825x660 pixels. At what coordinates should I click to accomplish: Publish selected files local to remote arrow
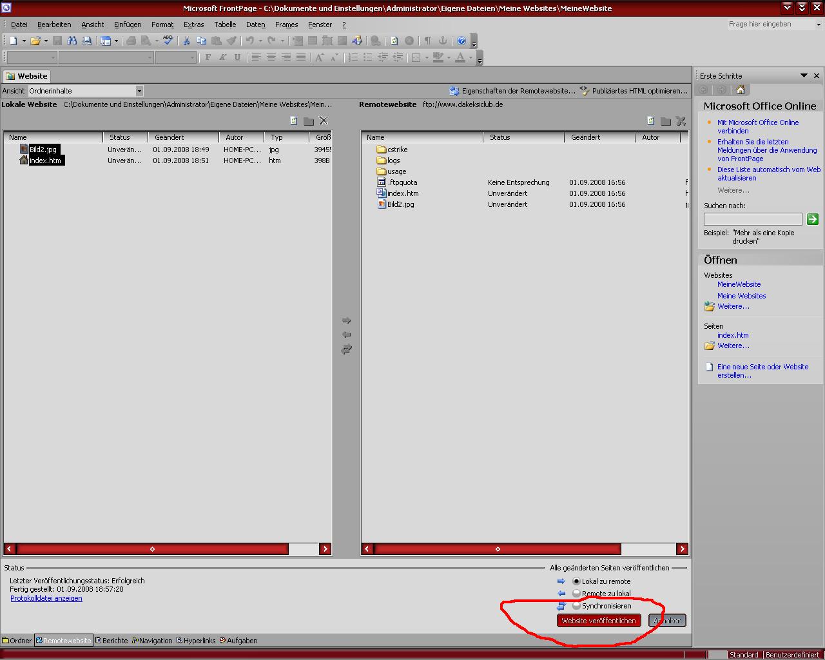[346, 320]
